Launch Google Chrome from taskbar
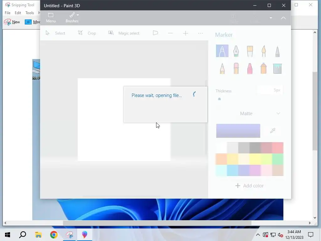Image resolution: width=321 pixels, height=241 pixels. pos(54,235)
